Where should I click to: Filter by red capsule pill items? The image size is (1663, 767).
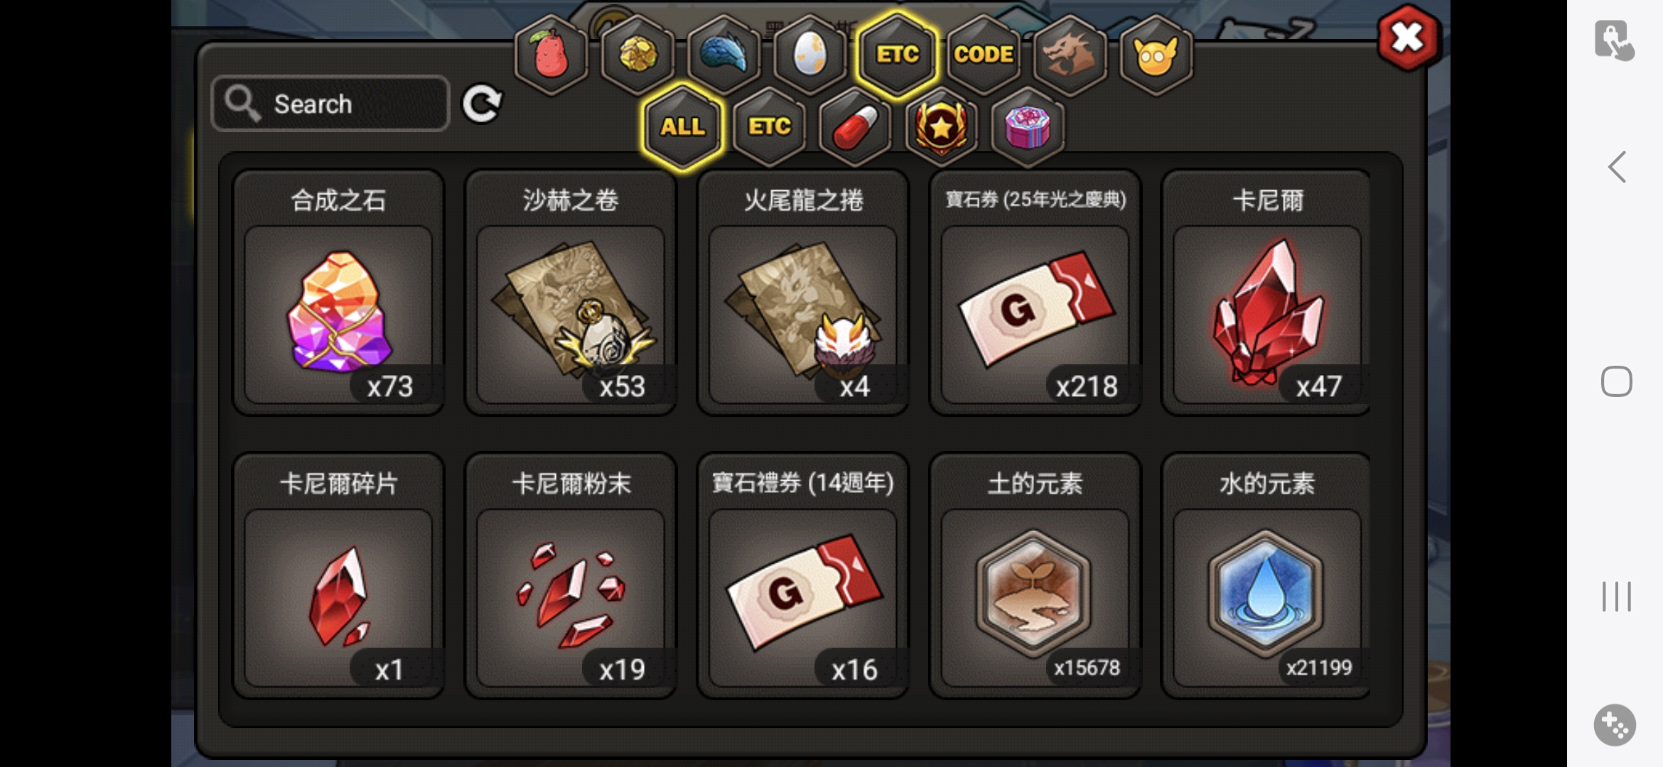pyautogui.click(x=855, y=127)
